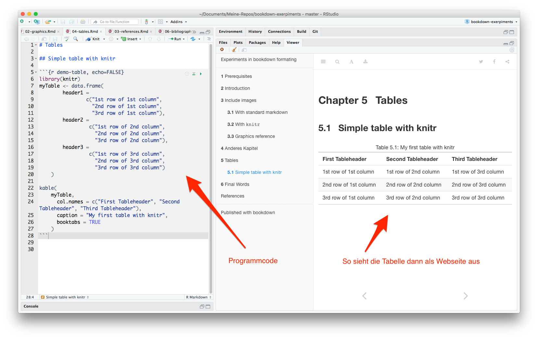Create a new R project
This screenshot has width=538, height=339.
(x=37, y=22)
